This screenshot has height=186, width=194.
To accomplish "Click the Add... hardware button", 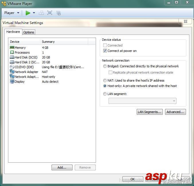I will click(62, 167).
